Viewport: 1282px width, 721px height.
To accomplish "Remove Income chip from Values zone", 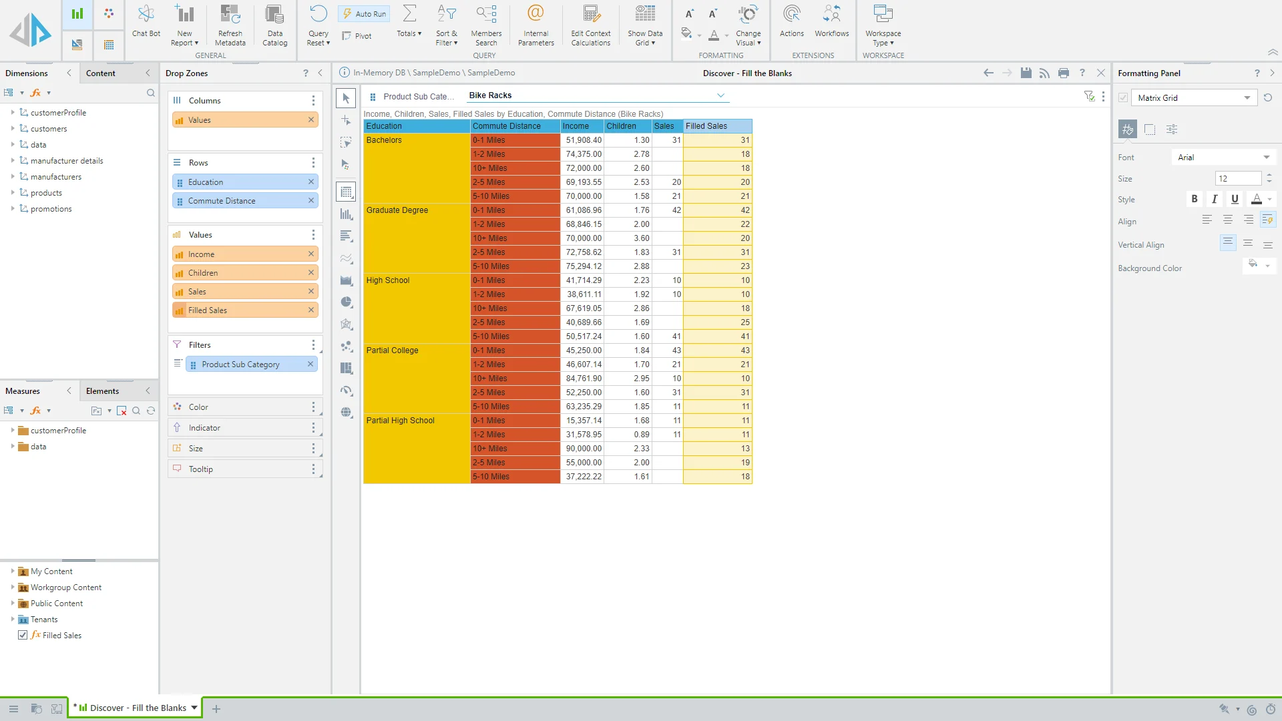I will 311,254.
